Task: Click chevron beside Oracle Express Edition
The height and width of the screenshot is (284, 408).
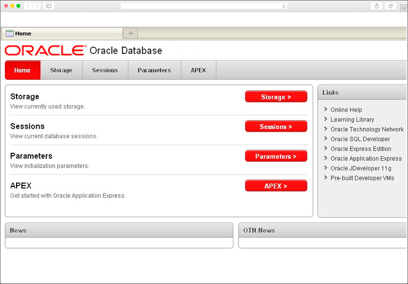Action: pyautogui.click(x=326, y=148)
